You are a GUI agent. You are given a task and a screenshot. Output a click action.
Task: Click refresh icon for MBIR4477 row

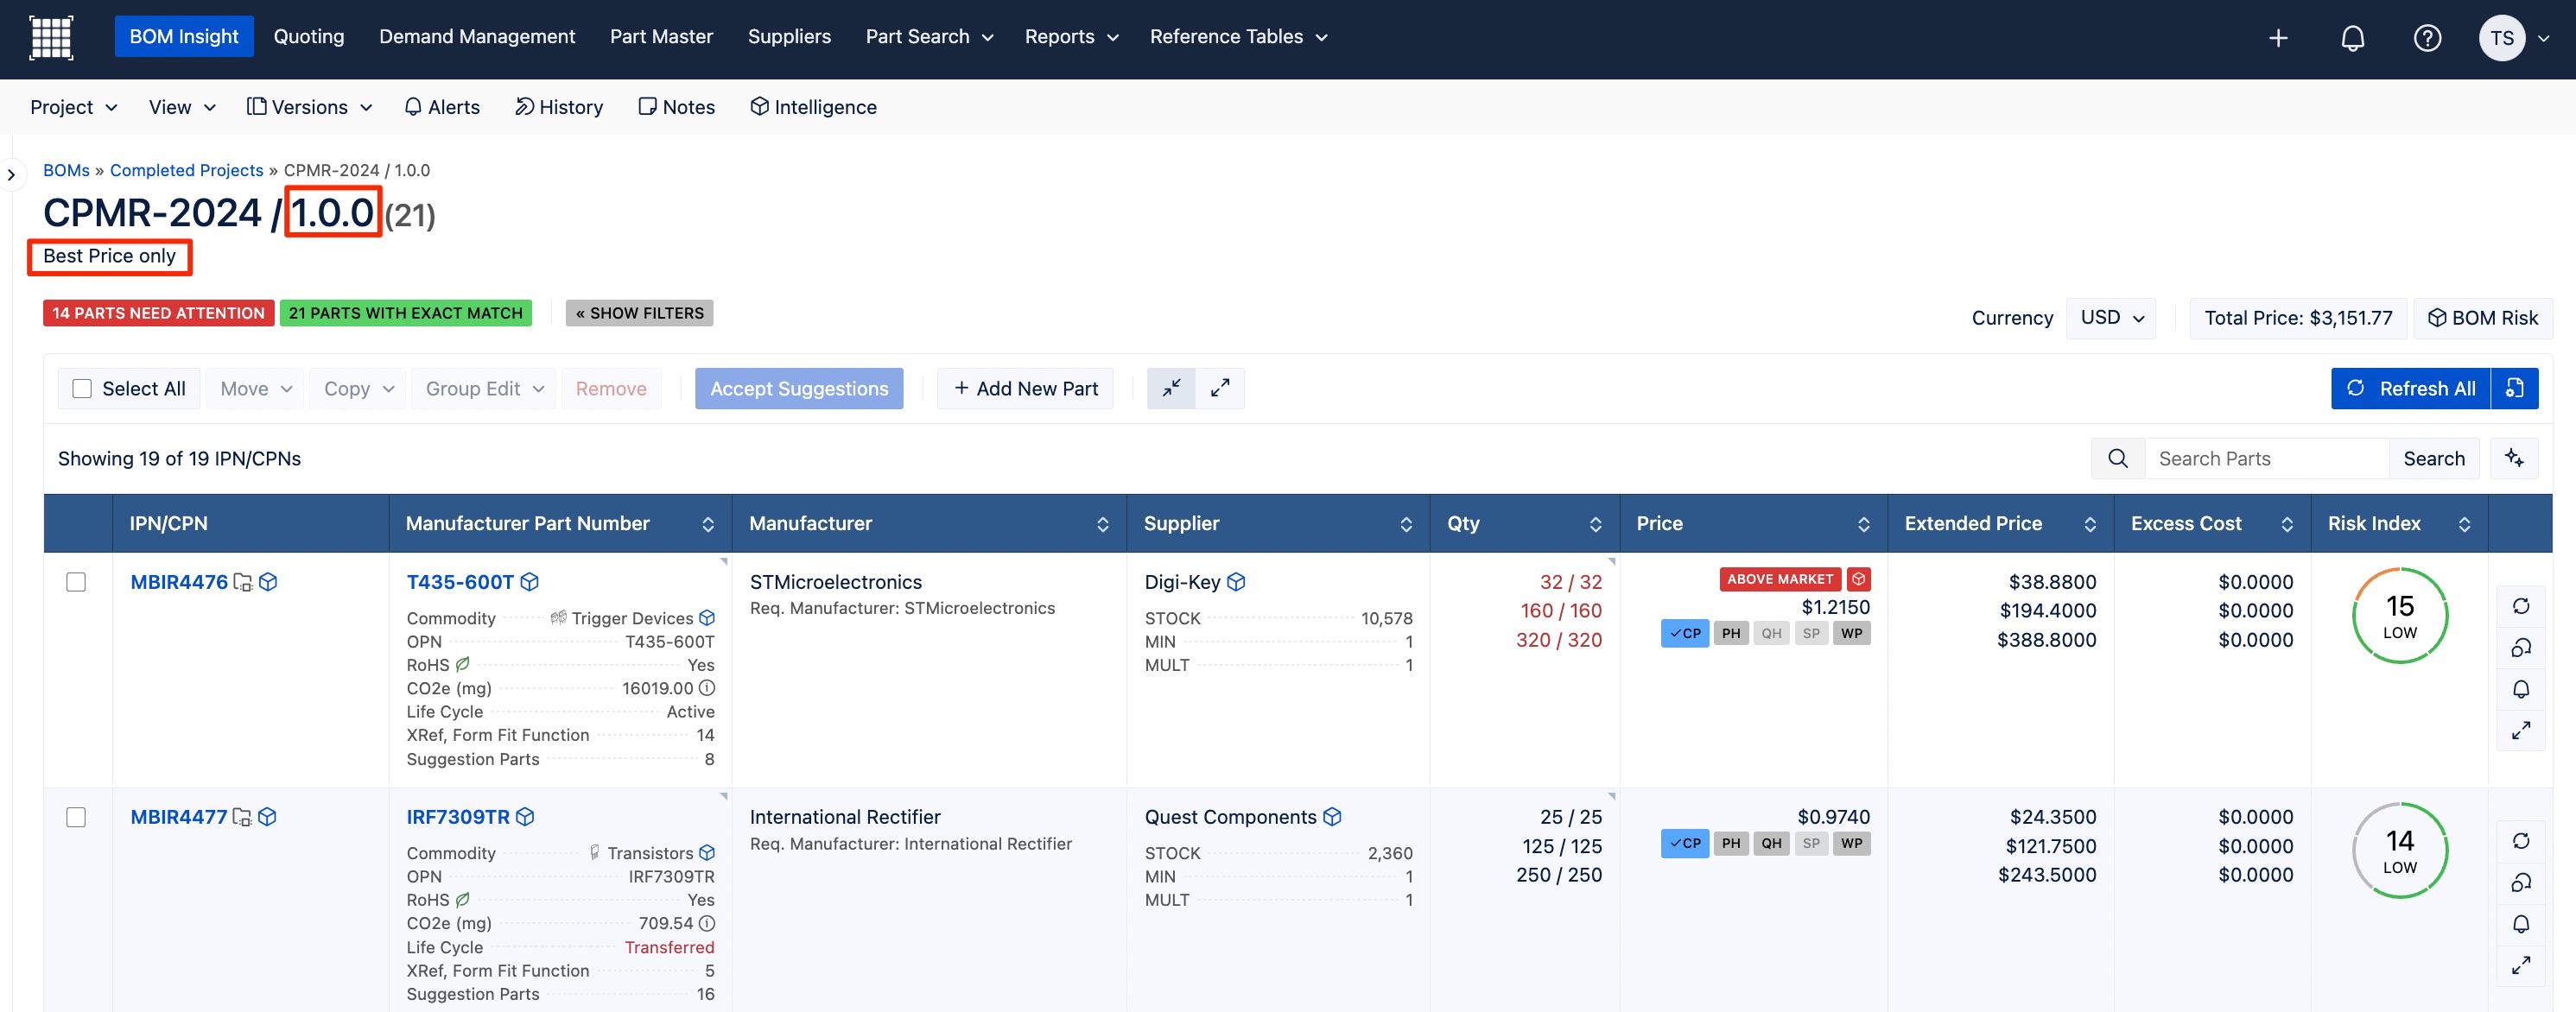pyautogui.click(x=2520, y=841)
